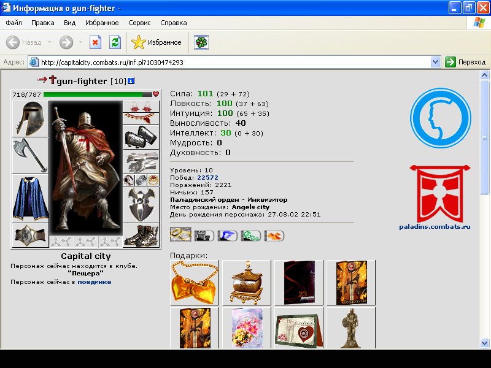This screenshot has height=368, width=491.
Task: Click the green gears status icon
Action: tap(251, 236)
